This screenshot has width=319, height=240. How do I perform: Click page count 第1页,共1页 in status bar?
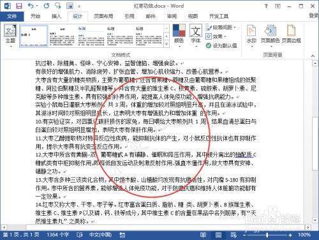[x=21, y=235]
